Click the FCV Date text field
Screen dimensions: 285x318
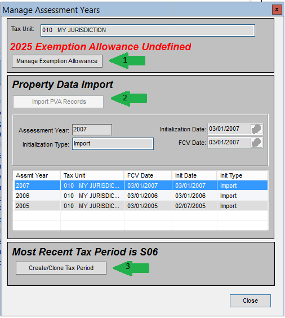coord(229,143)
